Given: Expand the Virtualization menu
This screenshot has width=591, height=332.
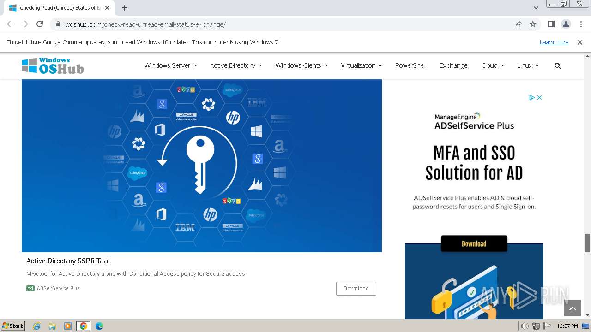Looking at the screenshot, I should point(361,65).
